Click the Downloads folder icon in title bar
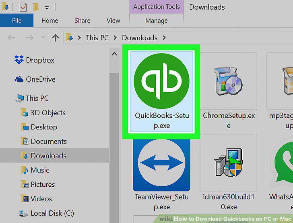293x223 pixels. tap(5, 7)
